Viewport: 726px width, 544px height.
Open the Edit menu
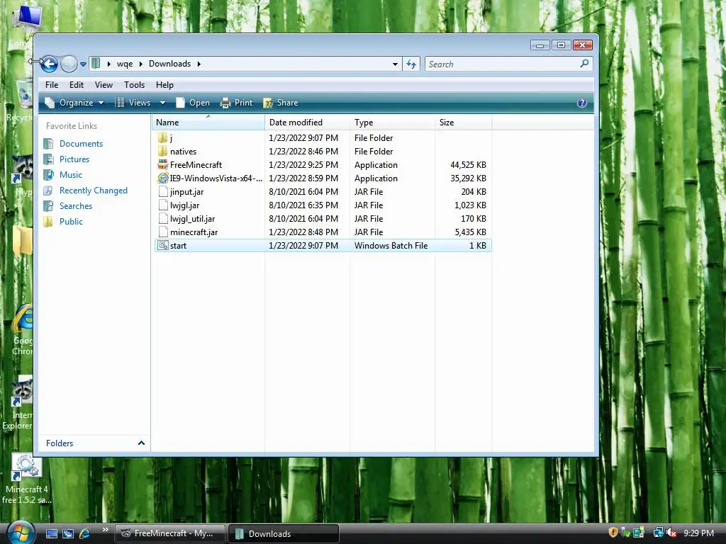click(x=77, y=85)
